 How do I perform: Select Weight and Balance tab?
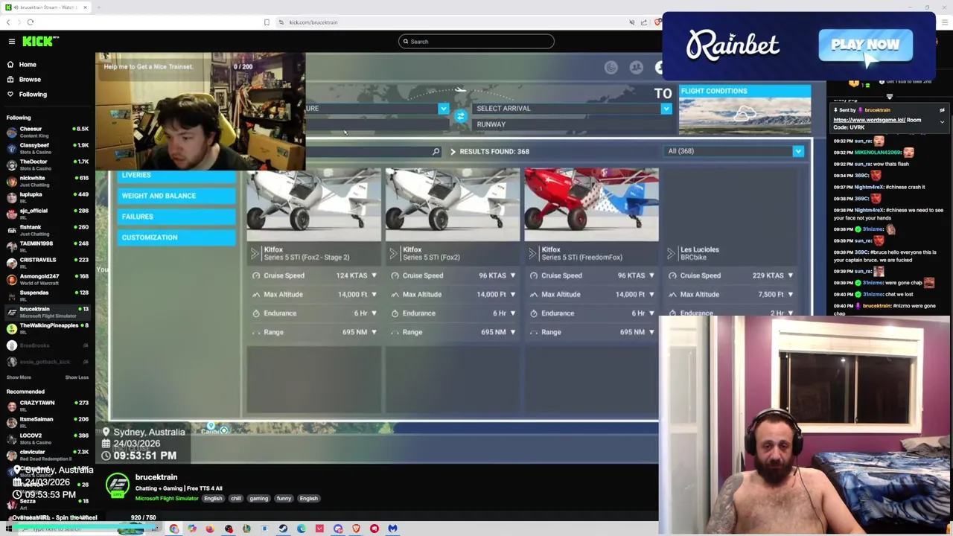click(176, 196)
